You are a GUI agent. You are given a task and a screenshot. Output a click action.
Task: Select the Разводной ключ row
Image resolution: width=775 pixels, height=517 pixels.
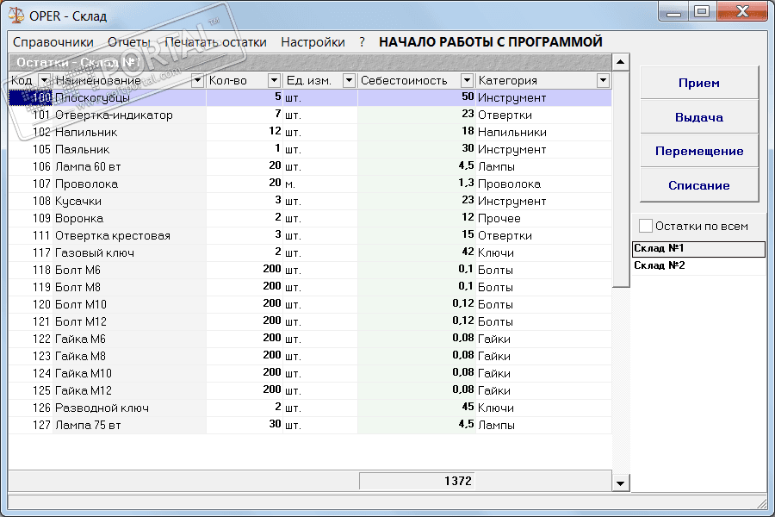click(310, 408)
